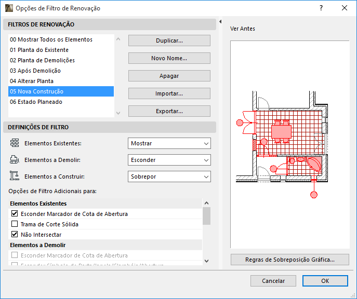Collapse the DEFINIÇÕES DE FILTRO section header

[110, 127]
